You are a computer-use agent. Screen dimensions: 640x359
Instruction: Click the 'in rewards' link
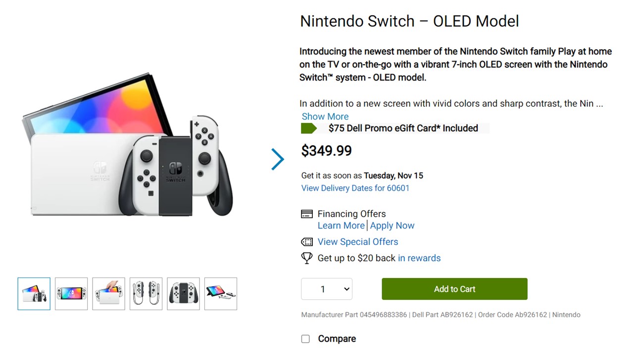(x=419, y=258)
